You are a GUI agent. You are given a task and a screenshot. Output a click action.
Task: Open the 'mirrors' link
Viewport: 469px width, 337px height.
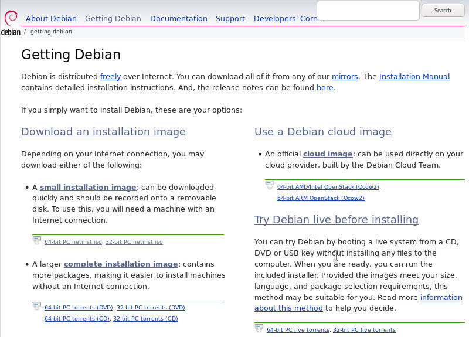click(x=345, y=77)
